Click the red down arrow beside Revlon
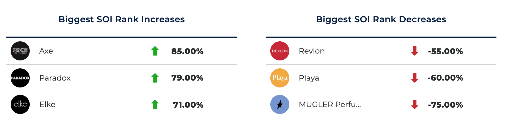Screen dimensions: 506x132 415,51
